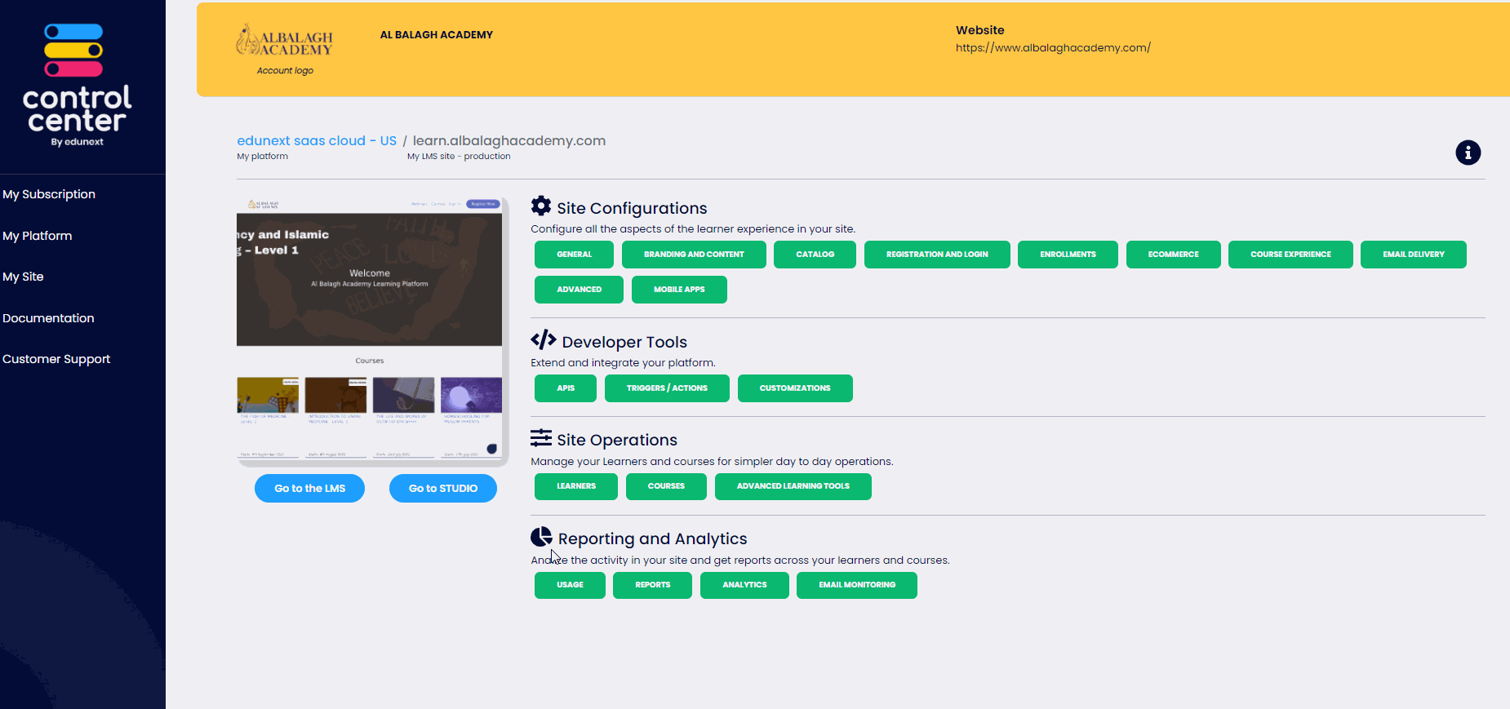This screenshot has width=1510, height=709.
Task: Open the APIs developer tool
Action: pyautogui.click(x=566, y=388)
